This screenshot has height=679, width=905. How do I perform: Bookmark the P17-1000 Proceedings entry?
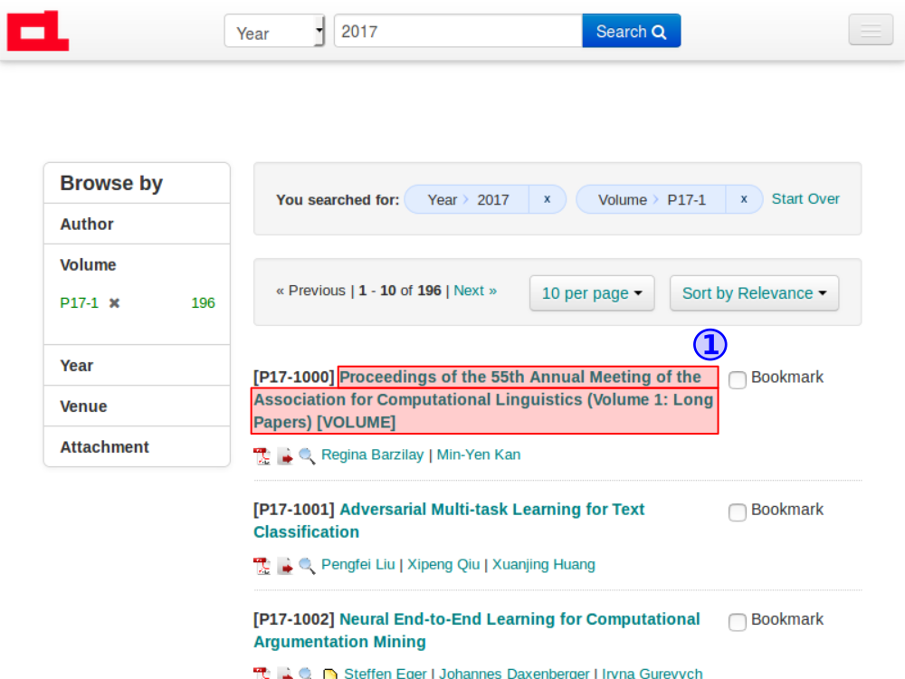[737, 380]
